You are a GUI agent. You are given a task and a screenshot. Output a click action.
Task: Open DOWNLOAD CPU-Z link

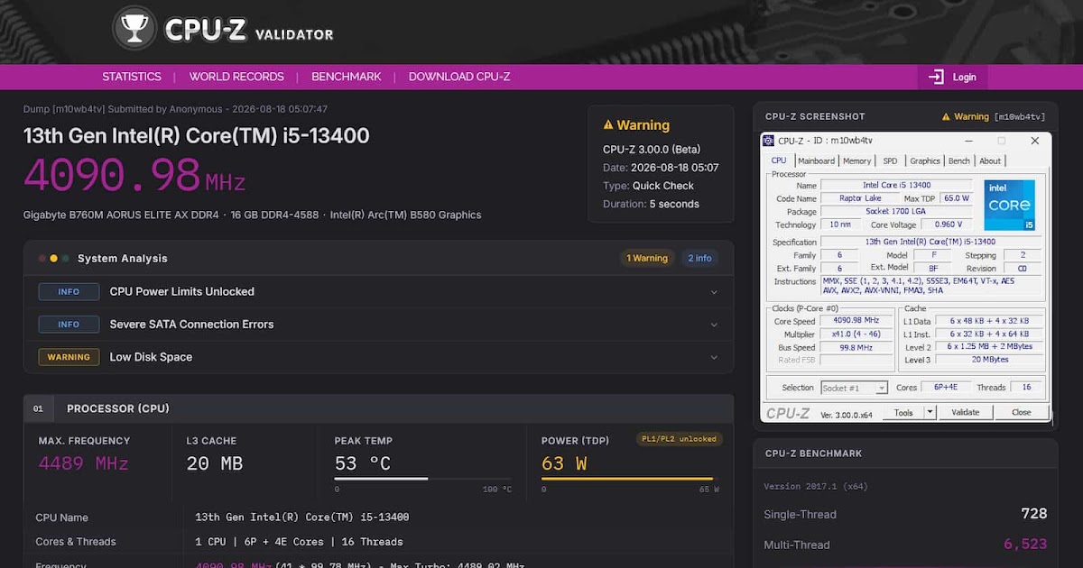[459, 77]
